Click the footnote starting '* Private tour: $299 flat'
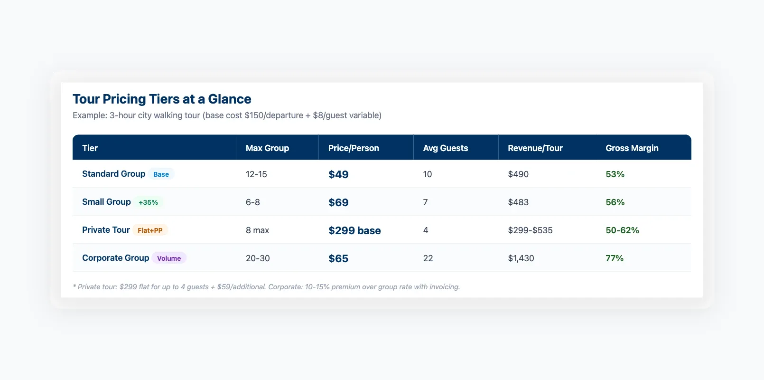This screenshot has height=380, width=764. [x=266, y=287]
